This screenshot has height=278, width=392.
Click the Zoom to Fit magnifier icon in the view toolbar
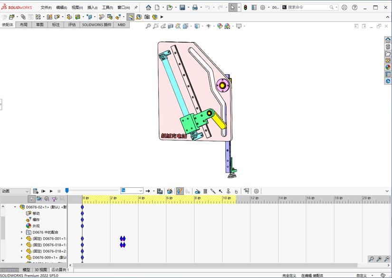coord(148,26)
